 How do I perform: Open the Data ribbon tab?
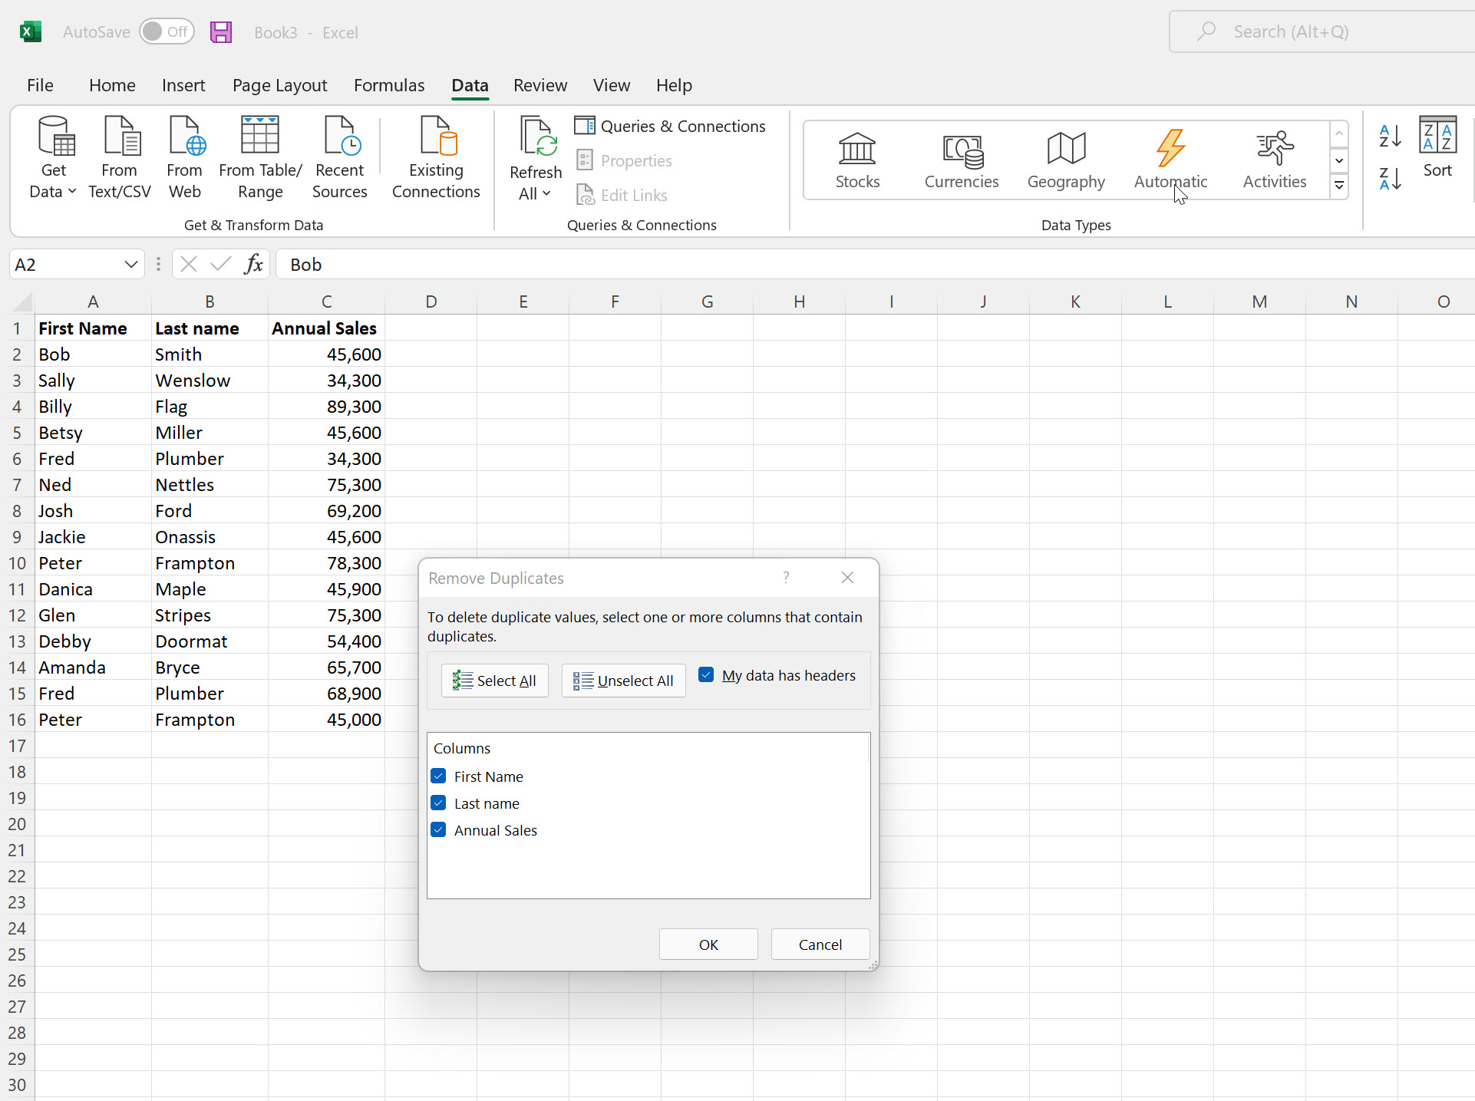click(469, 84)
